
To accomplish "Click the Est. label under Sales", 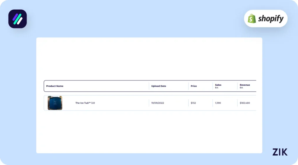I will coord(217,88).
